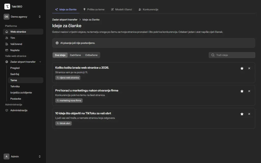Click the home icon beside Web stranice

[x=7, y=32]
